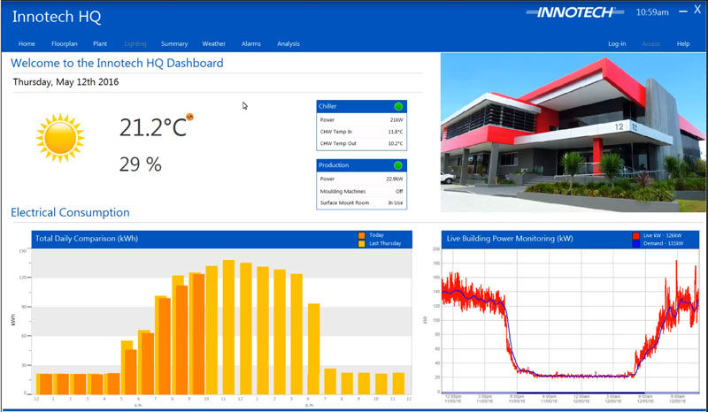Open the Plant page
This screenshot has height=412, width=708.
pyautogui.click(x=100, y=44)
